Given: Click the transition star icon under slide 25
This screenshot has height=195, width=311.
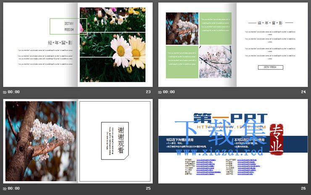Looking at the screenshot, I should tap(5, 188).
